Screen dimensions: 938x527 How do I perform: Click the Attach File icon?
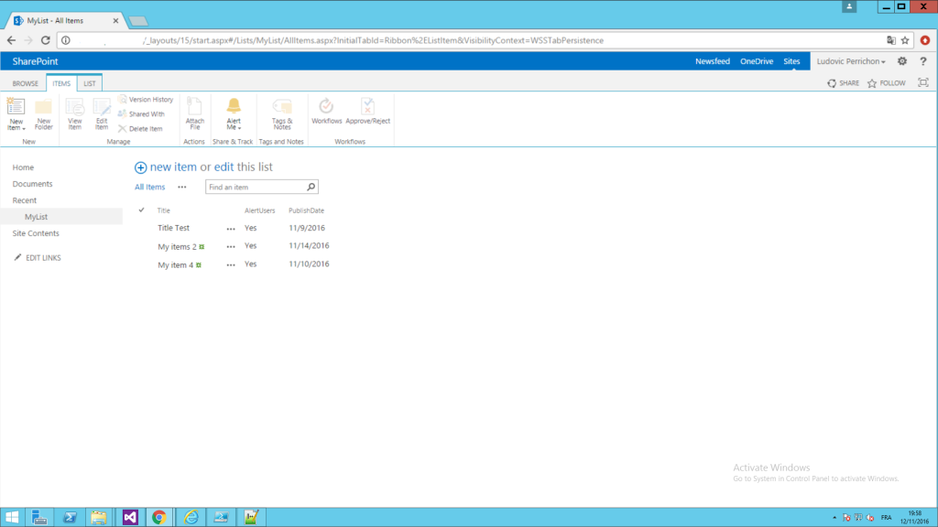(195, 114)
